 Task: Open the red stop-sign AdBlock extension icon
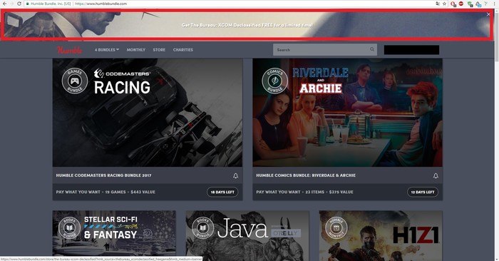click(461, 4)
